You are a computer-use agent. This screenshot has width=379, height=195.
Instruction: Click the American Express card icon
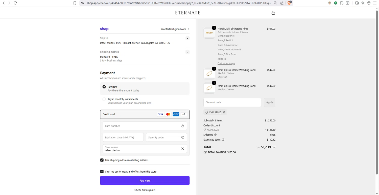pos(176,114)
